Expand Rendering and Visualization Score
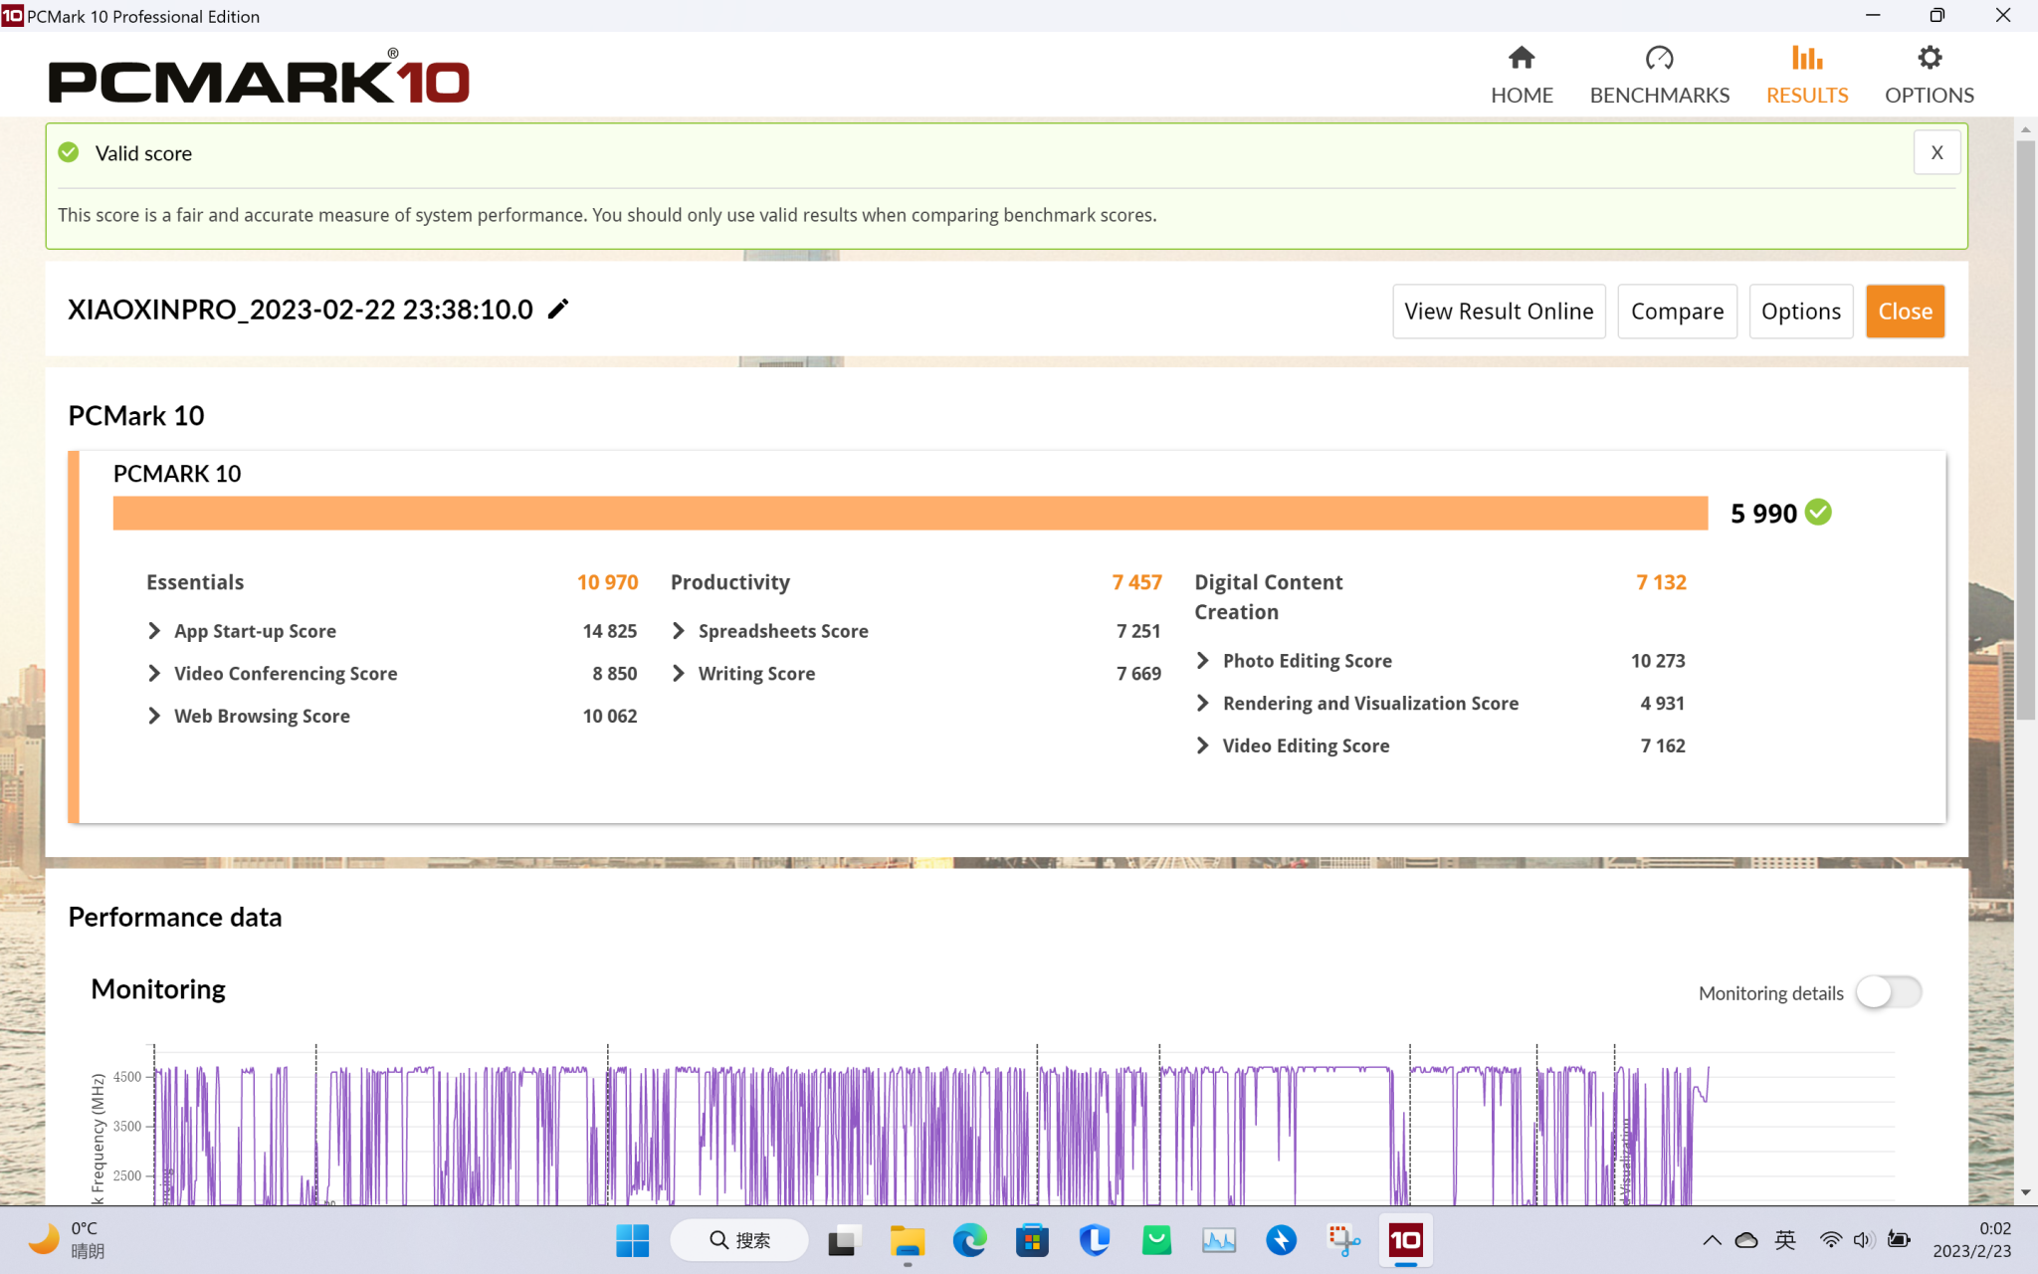This screenshot has width=2038, height=1274. point(1203,704)
